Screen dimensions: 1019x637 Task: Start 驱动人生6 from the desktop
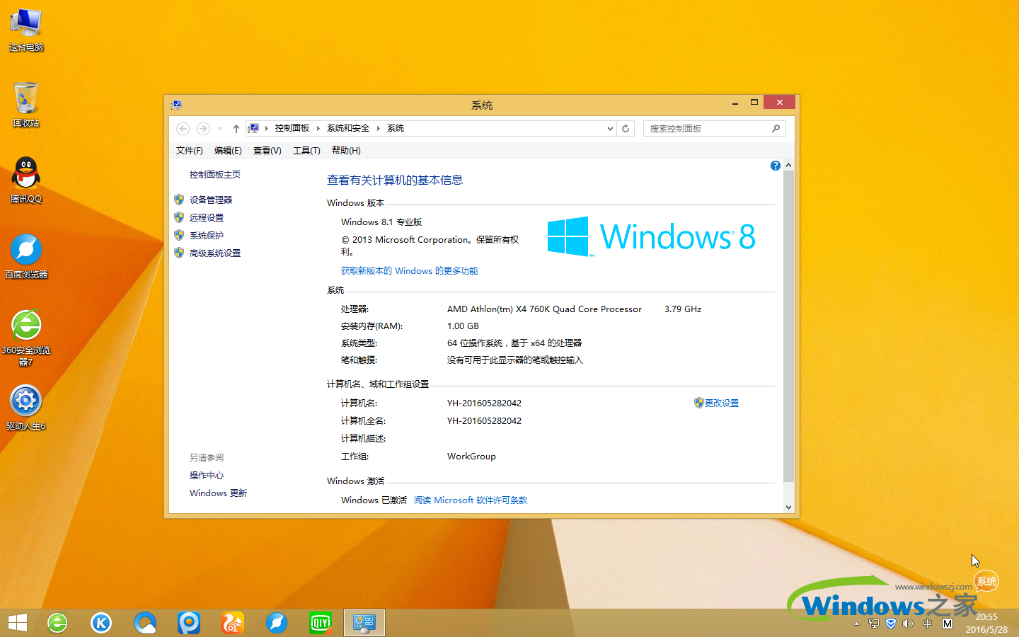[25, 400]
